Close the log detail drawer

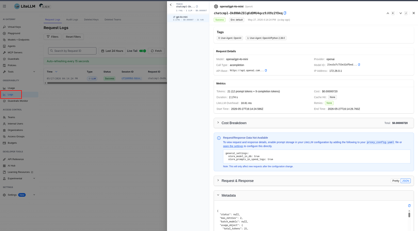414,13
